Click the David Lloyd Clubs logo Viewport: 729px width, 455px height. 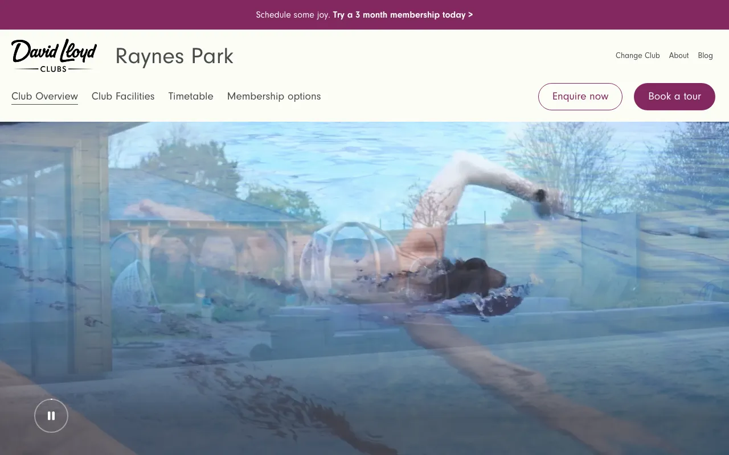click(x=54, y=56)
